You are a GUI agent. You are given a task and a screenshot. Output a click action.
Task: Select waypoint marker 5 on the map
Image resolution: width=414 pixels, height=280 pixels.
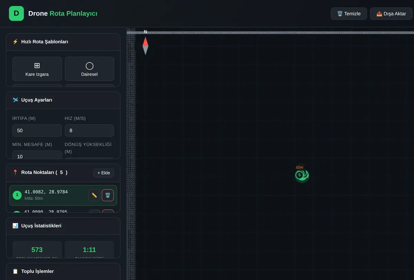(x=299, y=175)
